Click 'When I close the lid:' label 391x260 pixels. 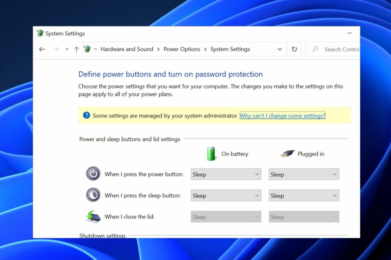click(129, 217)
